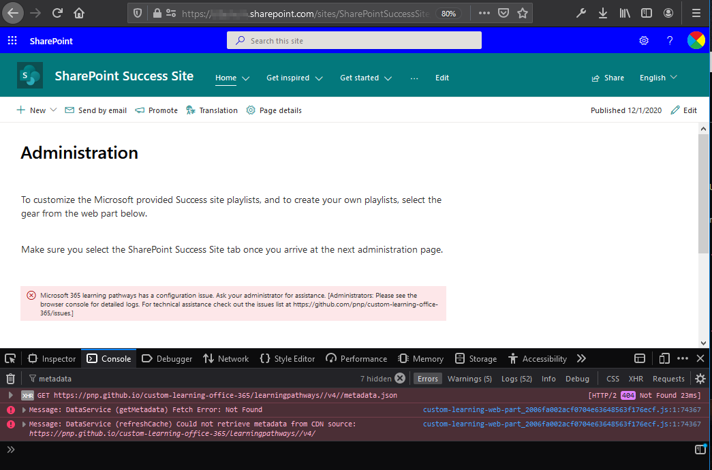Expand the Get inspired dropdown
This screenshot has width=712, height=470.
point(294,78)
